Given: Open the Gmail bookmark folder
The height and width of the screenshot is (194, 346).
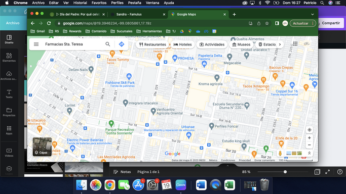Looking at the screenshot, I should click(x=37, y=31).
